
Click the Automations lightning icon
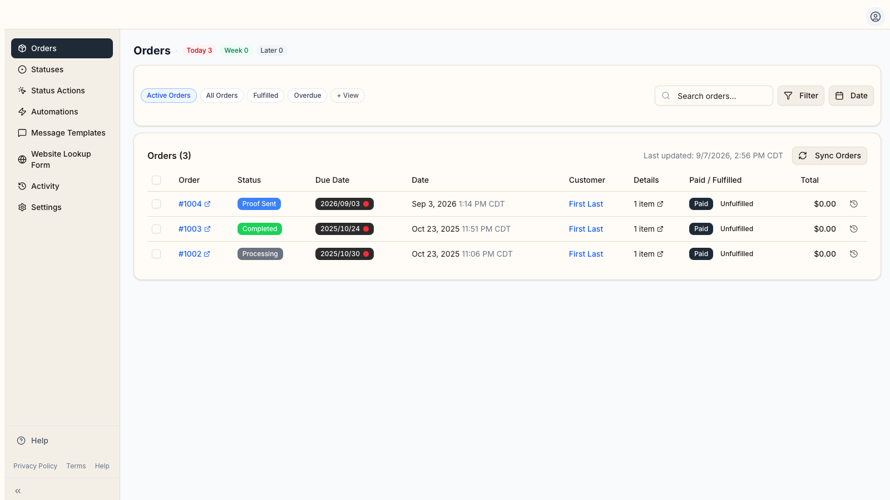(x=22, y=112)
